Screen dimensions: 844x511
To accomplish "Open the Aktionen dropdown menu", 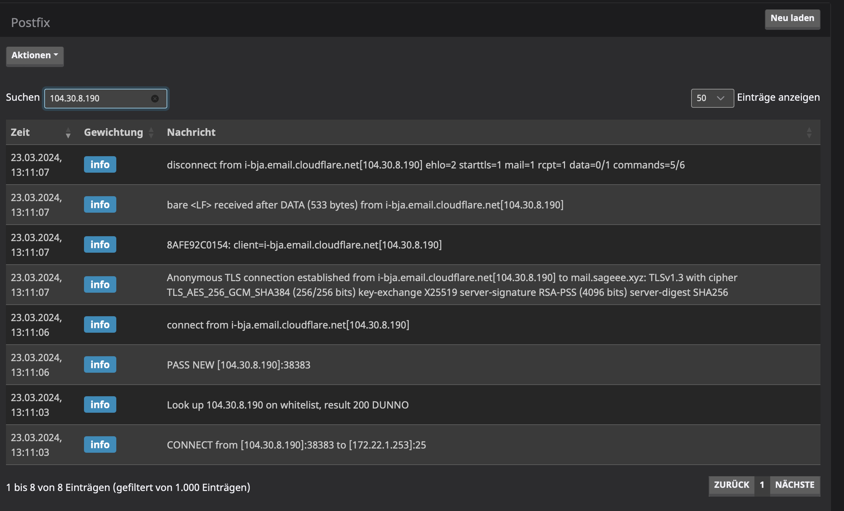I will click(x=35, y=55).
